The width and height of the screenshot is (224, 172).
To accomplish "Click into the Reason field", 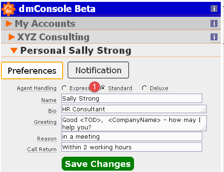I will coord(132,136).
